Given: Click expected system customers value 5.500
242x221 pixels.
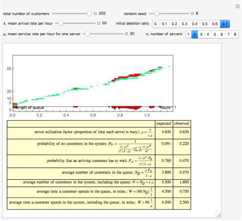Looking at the screenshot, I should coord(166,182).
